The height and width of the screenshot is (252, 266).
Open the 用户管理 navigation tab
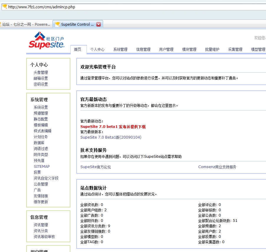coord(166,49)
